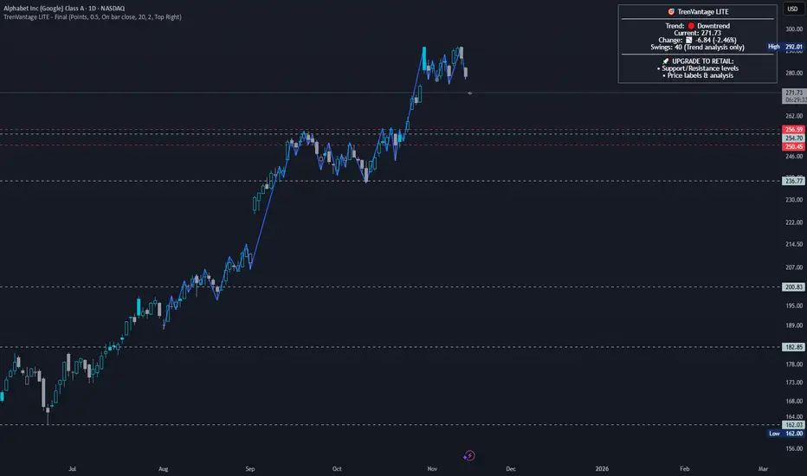Click the rocket icon by Upgrade
The height and width of the screenshot is (476, 807).
point(666,61)
